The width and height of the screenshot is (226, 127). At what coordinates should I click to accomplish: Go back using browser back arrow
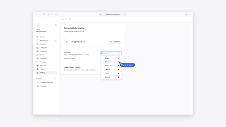tap(49, 14)
